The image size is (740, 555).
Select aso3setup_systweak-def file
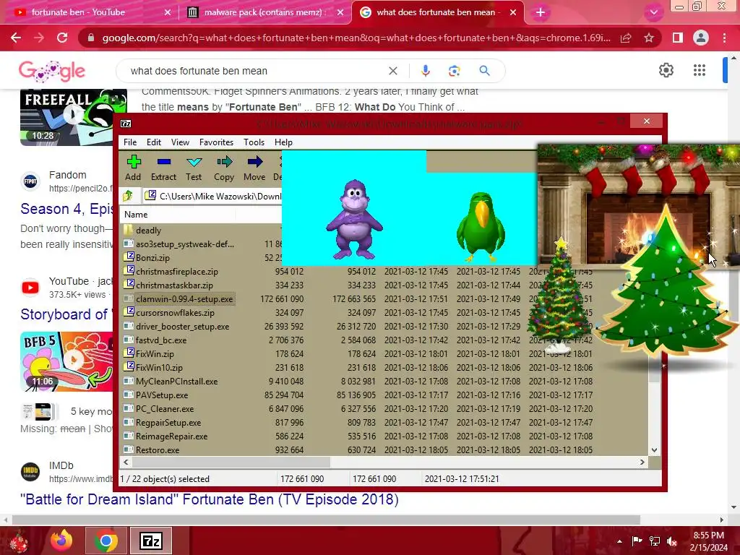point(184,244)
